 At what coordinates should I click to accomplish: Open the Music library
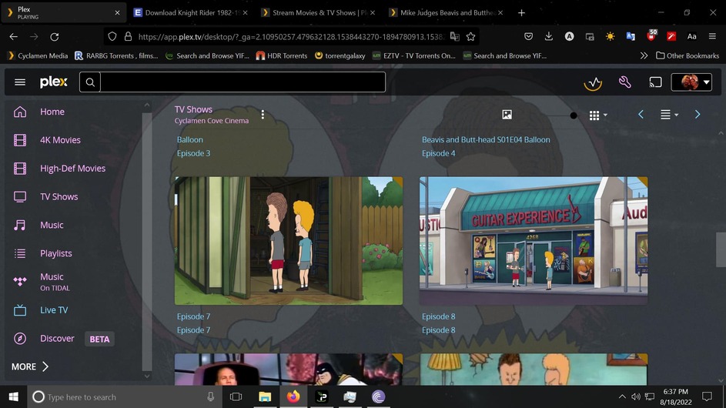click(x=52, y=225)
